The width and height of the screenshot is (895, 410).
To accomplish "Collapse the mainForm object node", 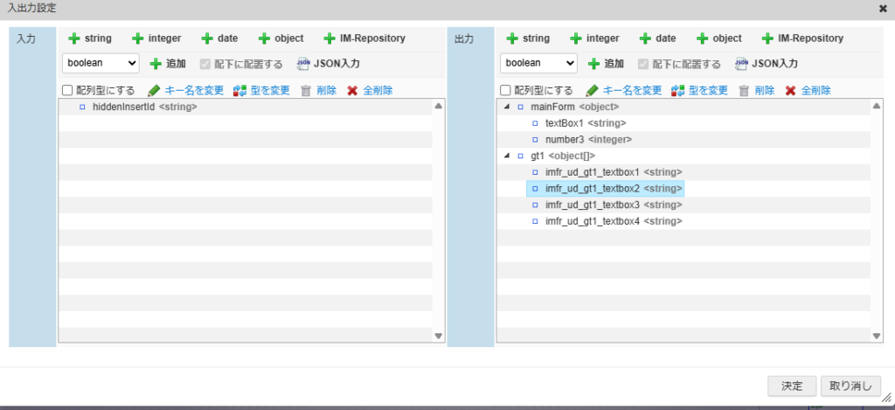I will click(x=508, y=107).
